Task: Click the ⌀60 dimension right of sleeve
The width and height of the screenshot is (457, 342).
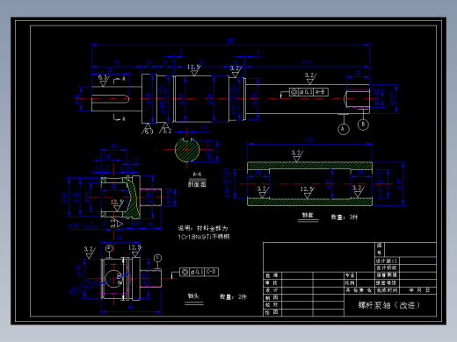Action: [x=399, y=184]
